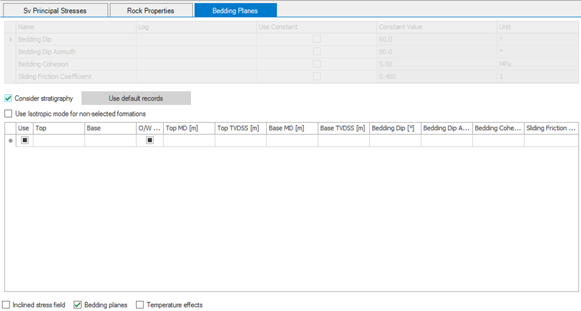Click the Base cell in the new row
The image size is (581, 311).
(x=110, y=141)
